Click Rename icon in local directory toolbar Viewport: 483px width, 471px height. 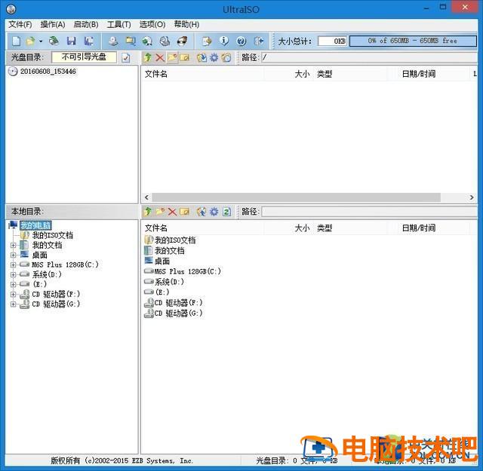pos(184,212)
